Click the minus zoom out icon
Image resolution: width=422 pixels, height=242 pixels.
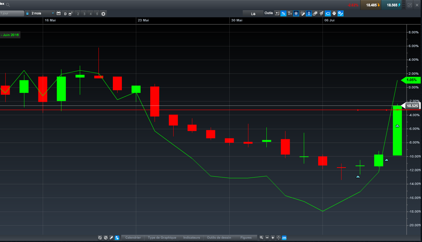[267, 238]
